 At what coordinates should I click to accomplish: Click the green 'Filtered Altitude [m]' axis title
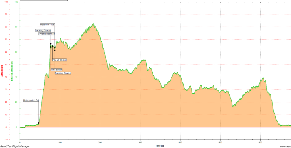pos(12,71)
